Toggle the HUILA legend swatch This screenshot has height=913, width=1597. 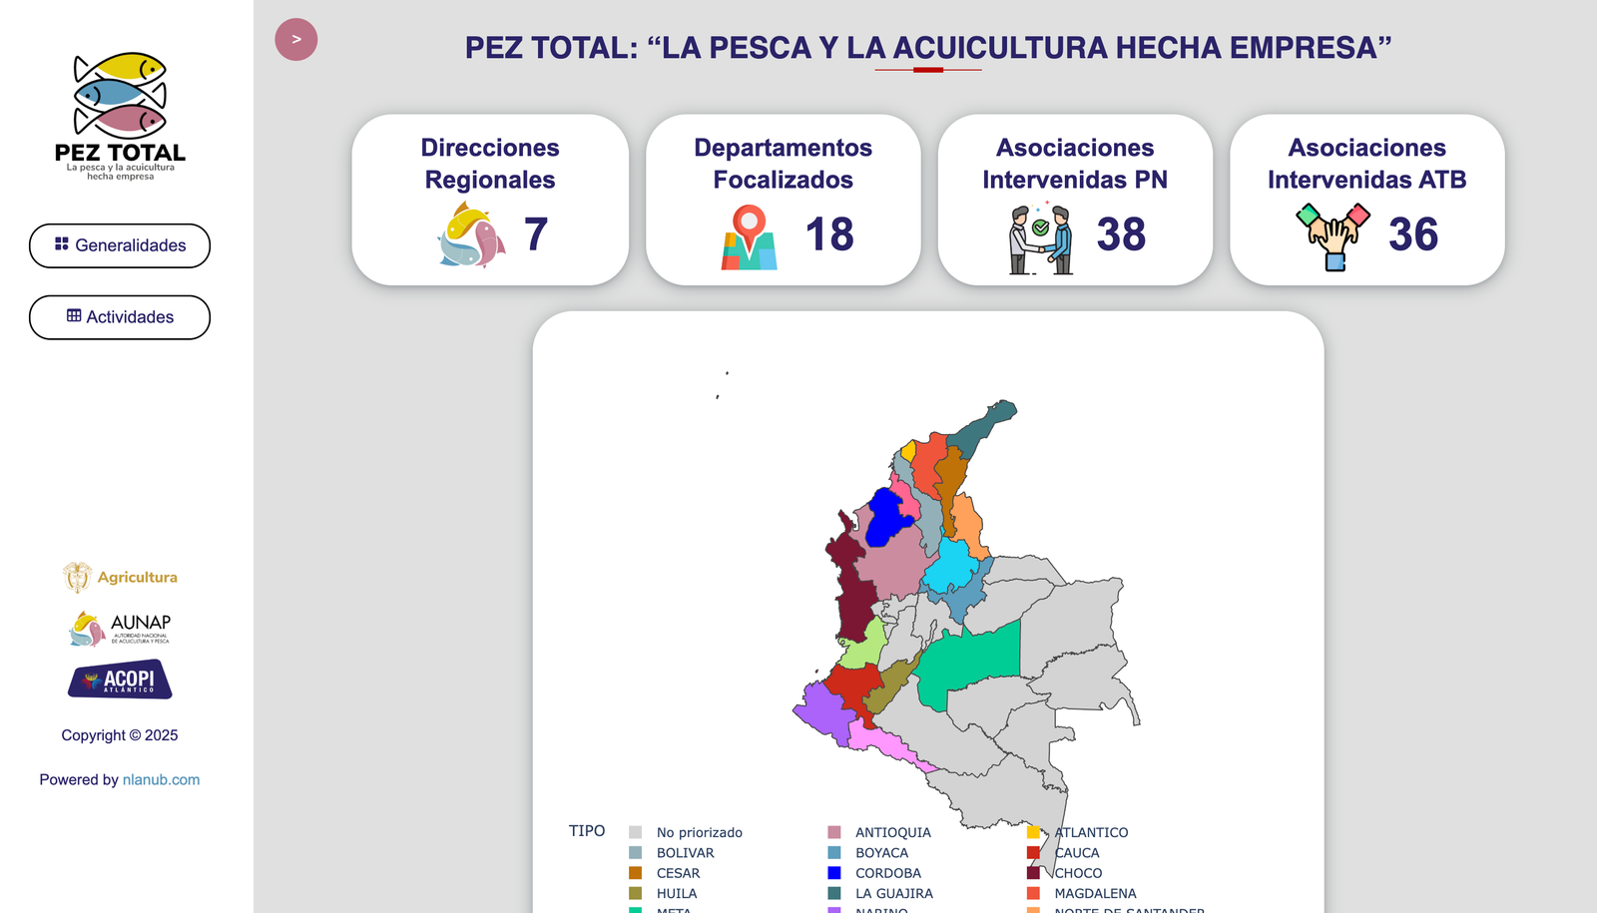point(635,894)
